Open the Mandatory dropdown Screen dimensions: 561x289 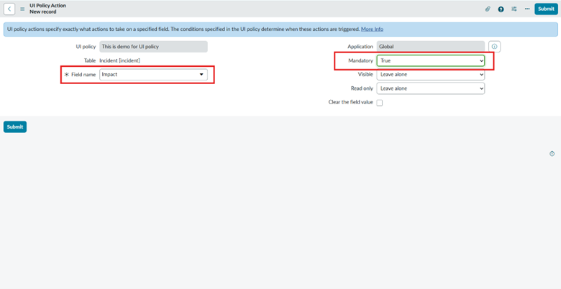431,61
